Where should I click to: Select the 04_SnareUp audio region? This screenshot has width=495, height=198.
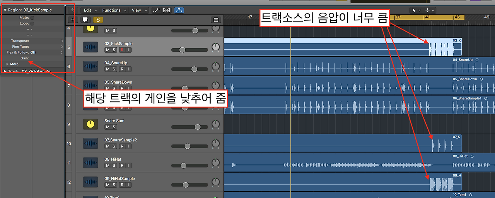(x=359, y=66)
